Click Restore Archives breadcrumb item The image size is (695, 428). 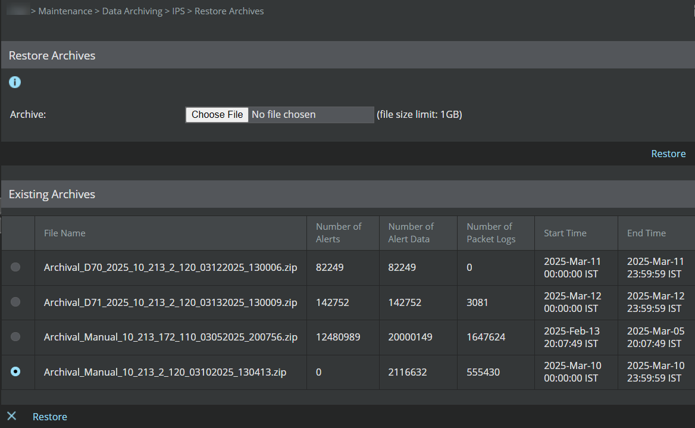[229, 11]
